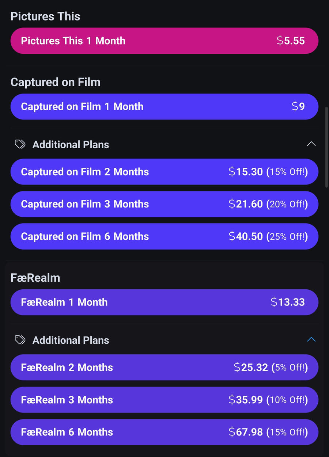Click the $5.55 price on Pictures This
329x457 pixels.
pyautogui.click(x=291, y=41)
